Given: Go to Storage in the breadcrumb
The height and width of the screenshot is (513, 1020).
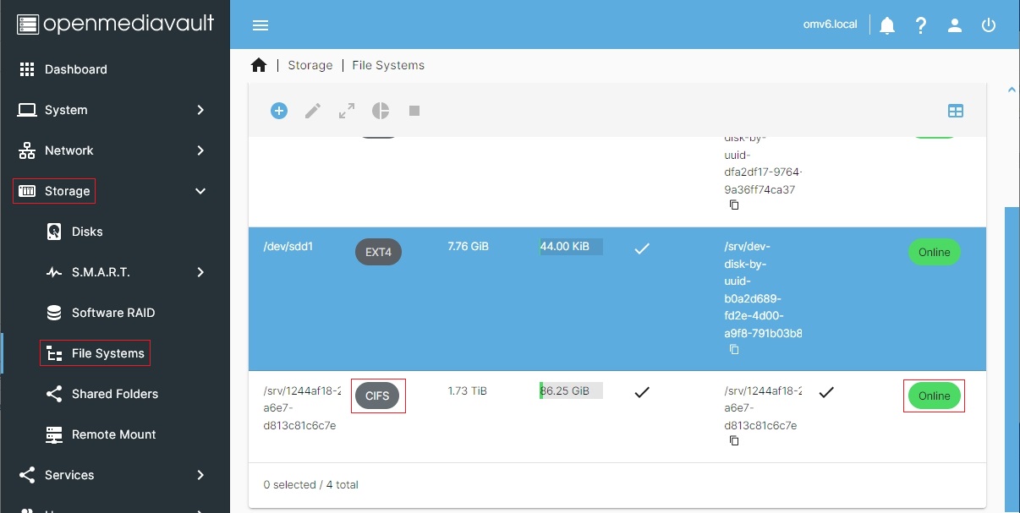Looking at the screenshot, I should (x=310, y=65).
